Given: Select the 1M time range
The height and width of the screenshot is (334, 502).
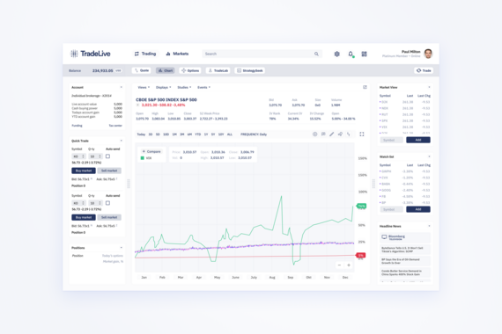Looking at the screenshot, I should click(174, 134).
